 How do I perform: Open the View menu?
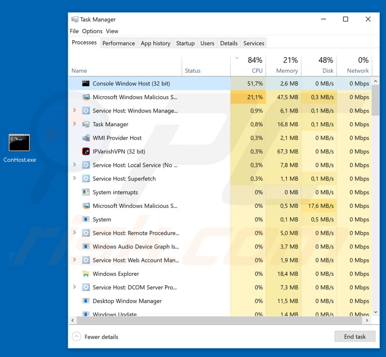click(x=112, y=31)
